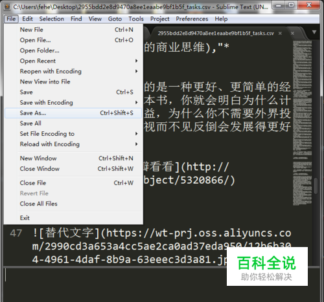The height and width of the screenshot is (302, 324).
Task: Expand Set File Encoding to submenu
Action: tap(73, 134)
